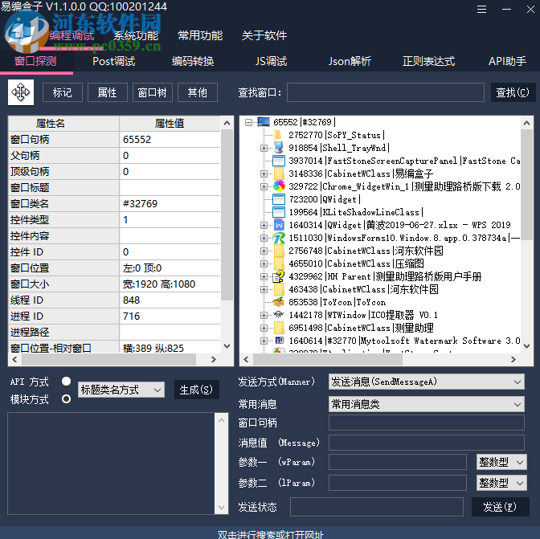This screenshot has height=539, width=540.
Task: Click the 发送状态 output field
Action: tap(377, 507)
